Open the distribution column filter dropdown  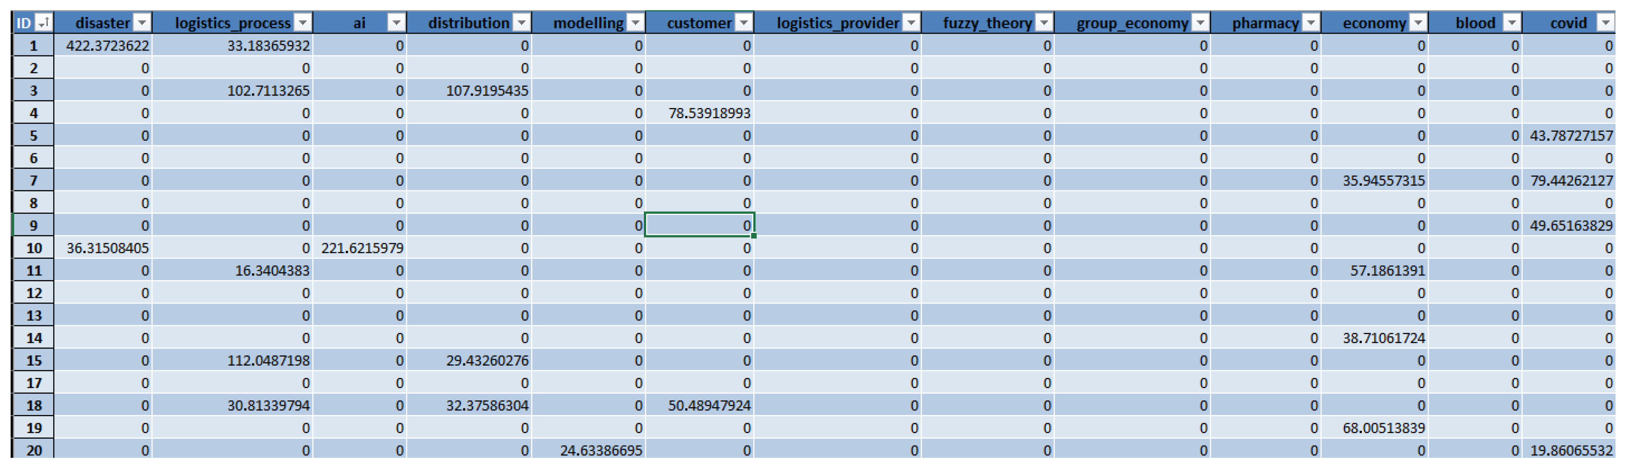tap(522, 23)
